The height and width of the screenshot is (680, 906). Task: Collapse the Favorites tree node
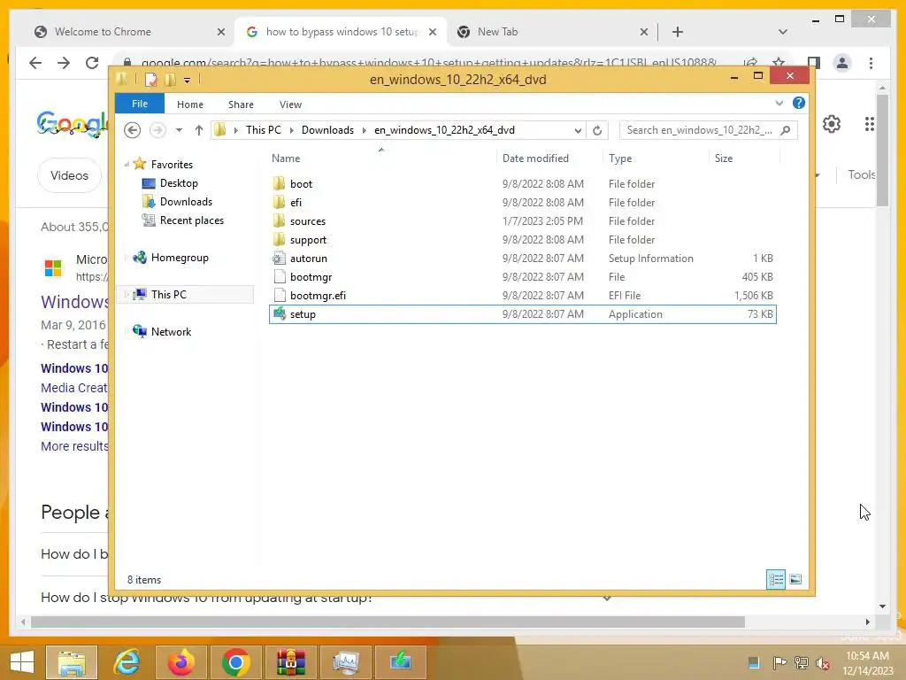(127, 165)
